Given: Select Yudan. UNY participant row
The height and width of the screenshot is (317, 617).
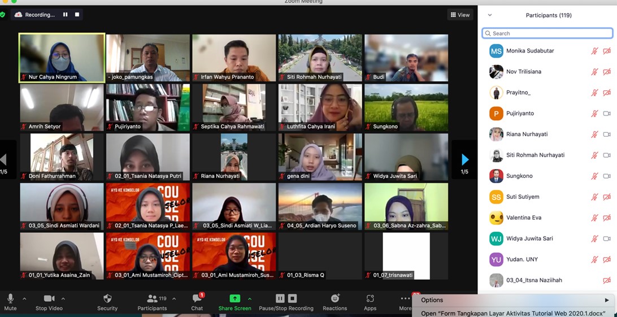Looking at the screenshot, I should click(548, 259).
